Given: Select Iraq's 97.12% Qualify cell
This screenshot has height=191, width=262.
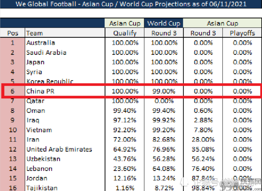Looking at the screenshot, I should [x=125, y=120].
